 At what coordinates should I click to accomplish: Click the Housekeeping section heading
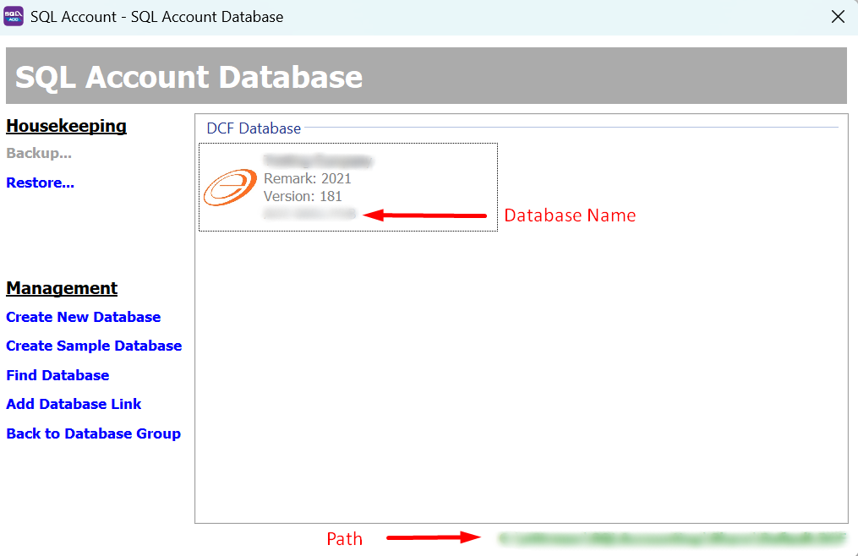(x=66, y=126)
